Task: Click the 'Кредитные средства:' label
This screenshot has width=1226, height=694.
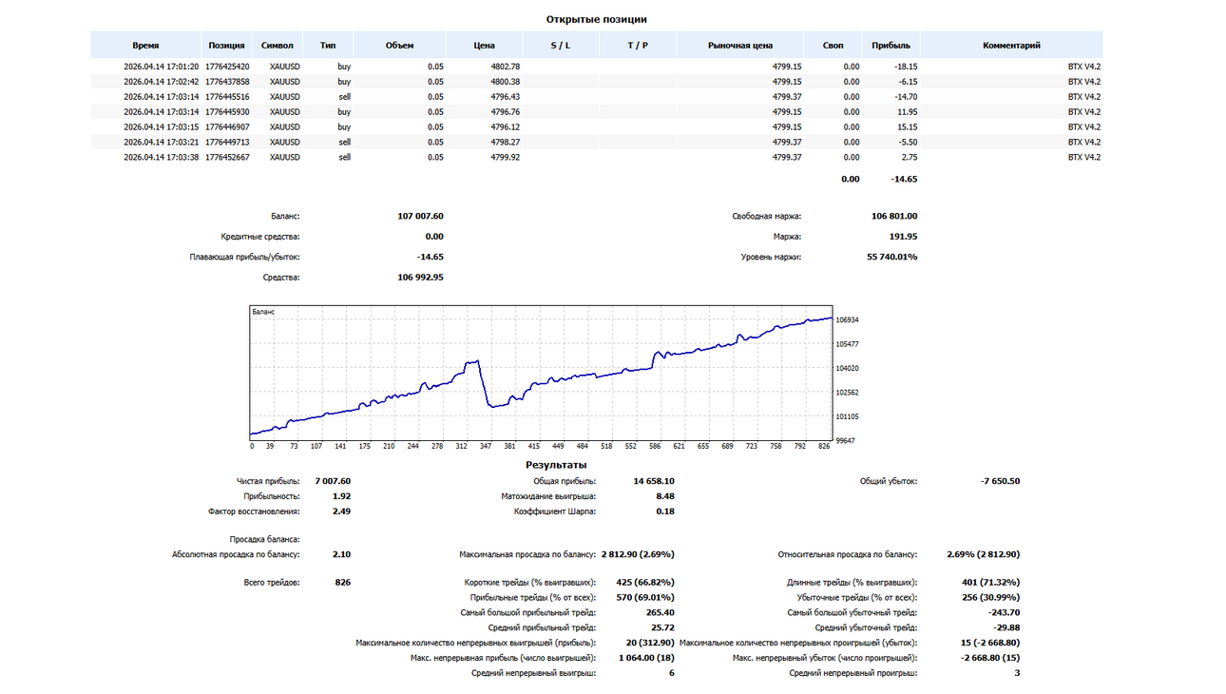Action: pos(260,237)
